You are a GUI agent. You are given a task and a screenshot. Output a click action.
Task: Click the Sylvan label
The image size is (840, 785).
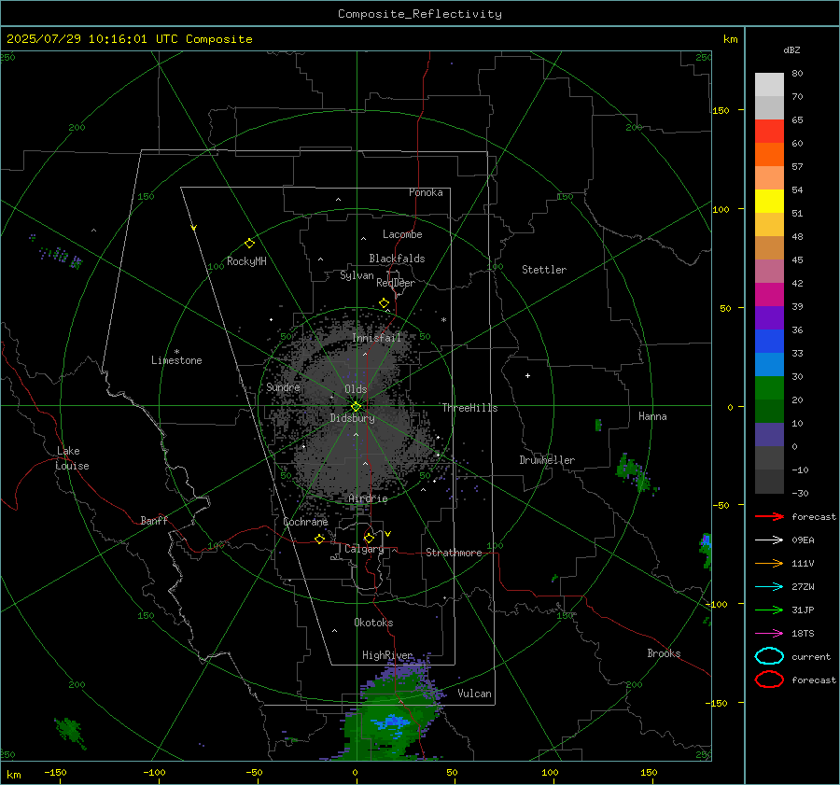pos(357,275)
